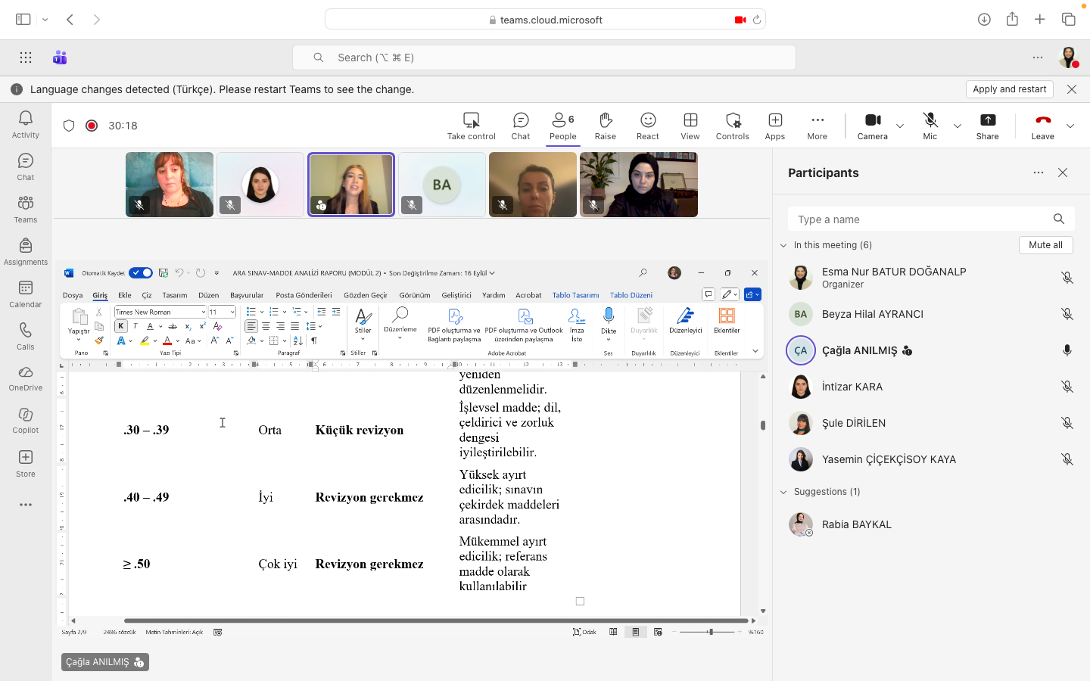This screenshot has width=1090, height=681.
Task: Open the Tablo Düzeni ribbon tab
Action: pos(631,295)
